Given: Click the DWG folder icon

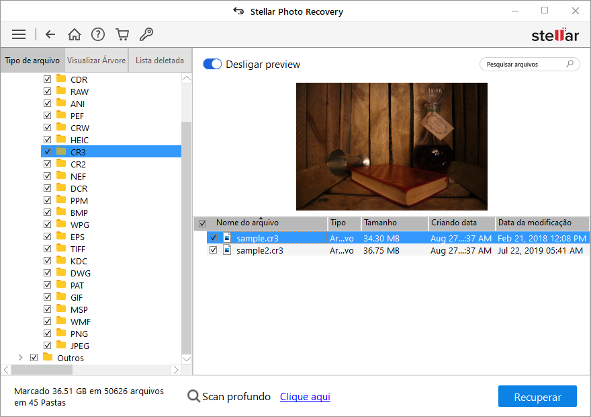Looking at the screenshot, I should pos(61,272).
